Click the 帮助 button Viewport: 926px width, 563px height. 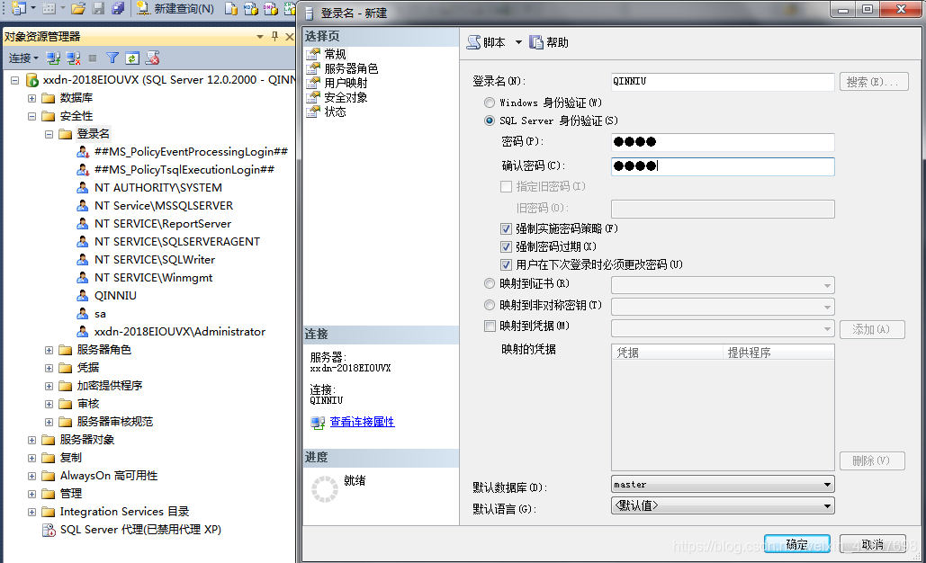click(549, 42)
